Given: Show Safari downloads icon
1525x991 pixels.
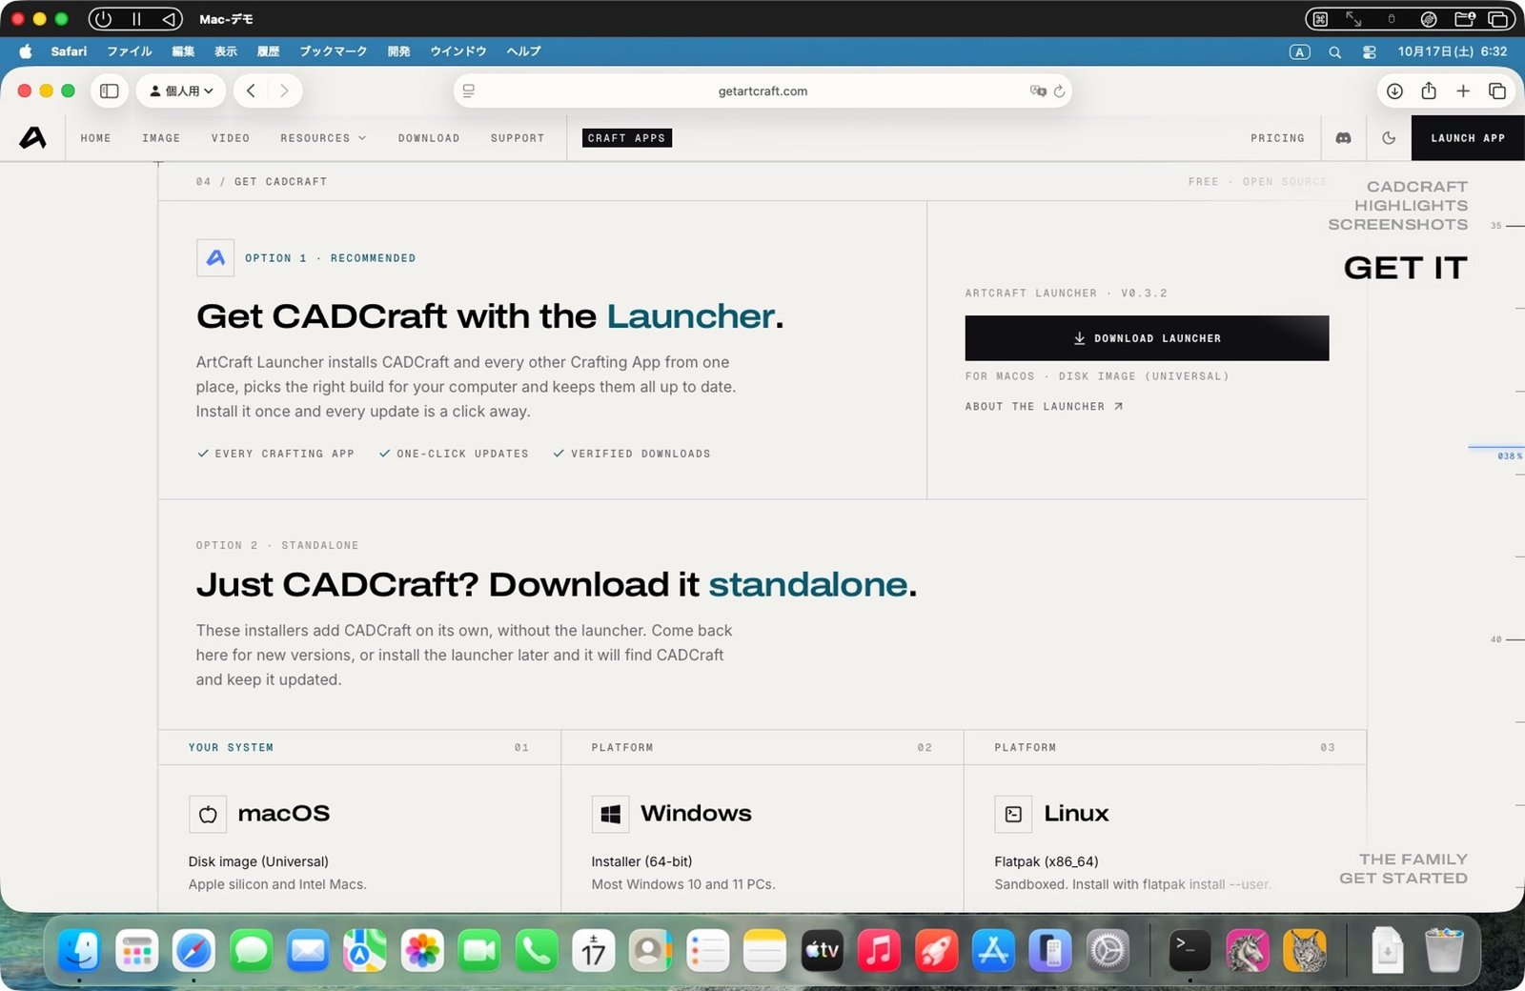Looking at the screenshot, I should pyautogui.click(x=1394, y=91).
